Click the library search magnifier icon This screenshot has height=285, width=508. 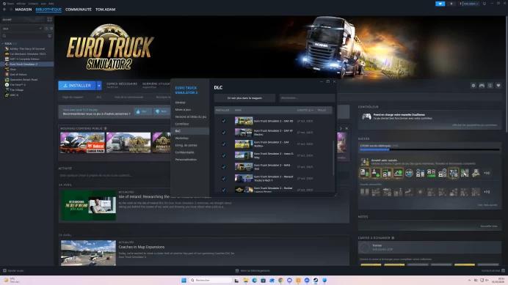pyautogui.click(x=4, y=36)
